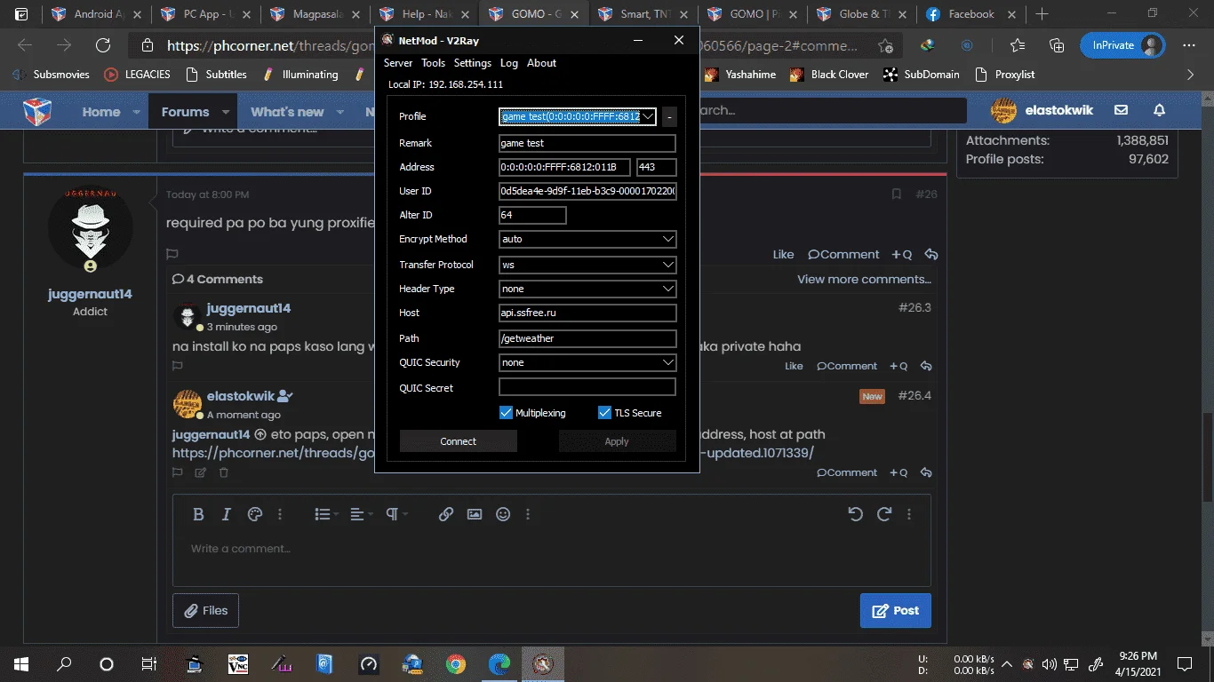Viewport: 1214px width, 682px height.
Task: Open the smilies picker in editor
Action: [x=503, y=514]
